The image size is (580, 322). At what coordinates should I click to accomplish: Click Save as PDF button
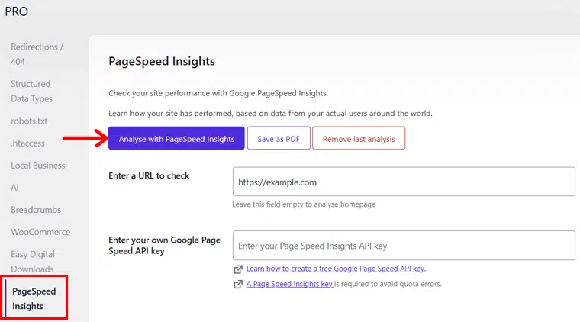pos(279,138)
